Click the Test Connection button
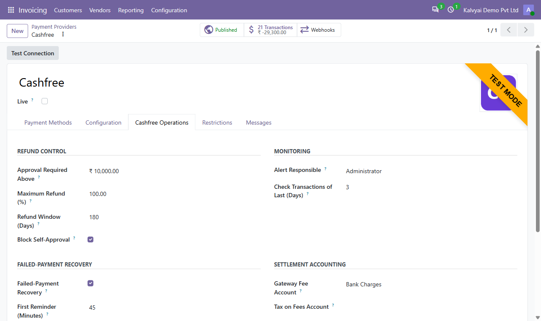The height and width of the screenshot is (321, 541). point(33,53)
